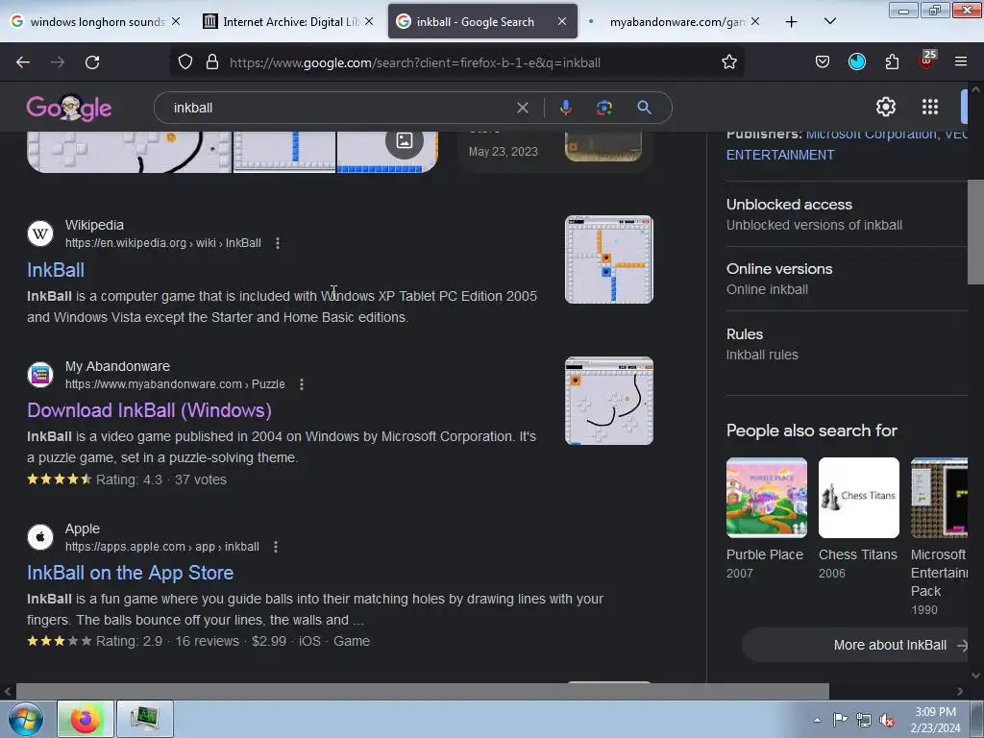Click the horizontal page scrollbar
Viewport: 984px width, 738px height.
click(422, 692)
